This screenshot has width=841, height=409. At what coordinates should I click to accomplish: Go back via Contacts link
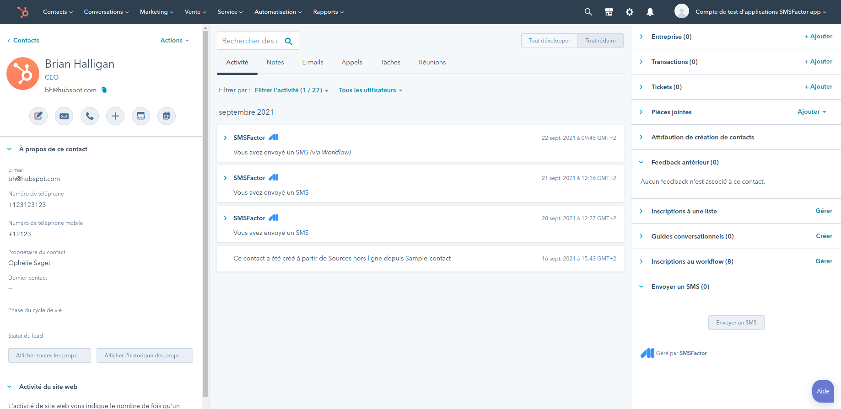(x=23, y=40)
